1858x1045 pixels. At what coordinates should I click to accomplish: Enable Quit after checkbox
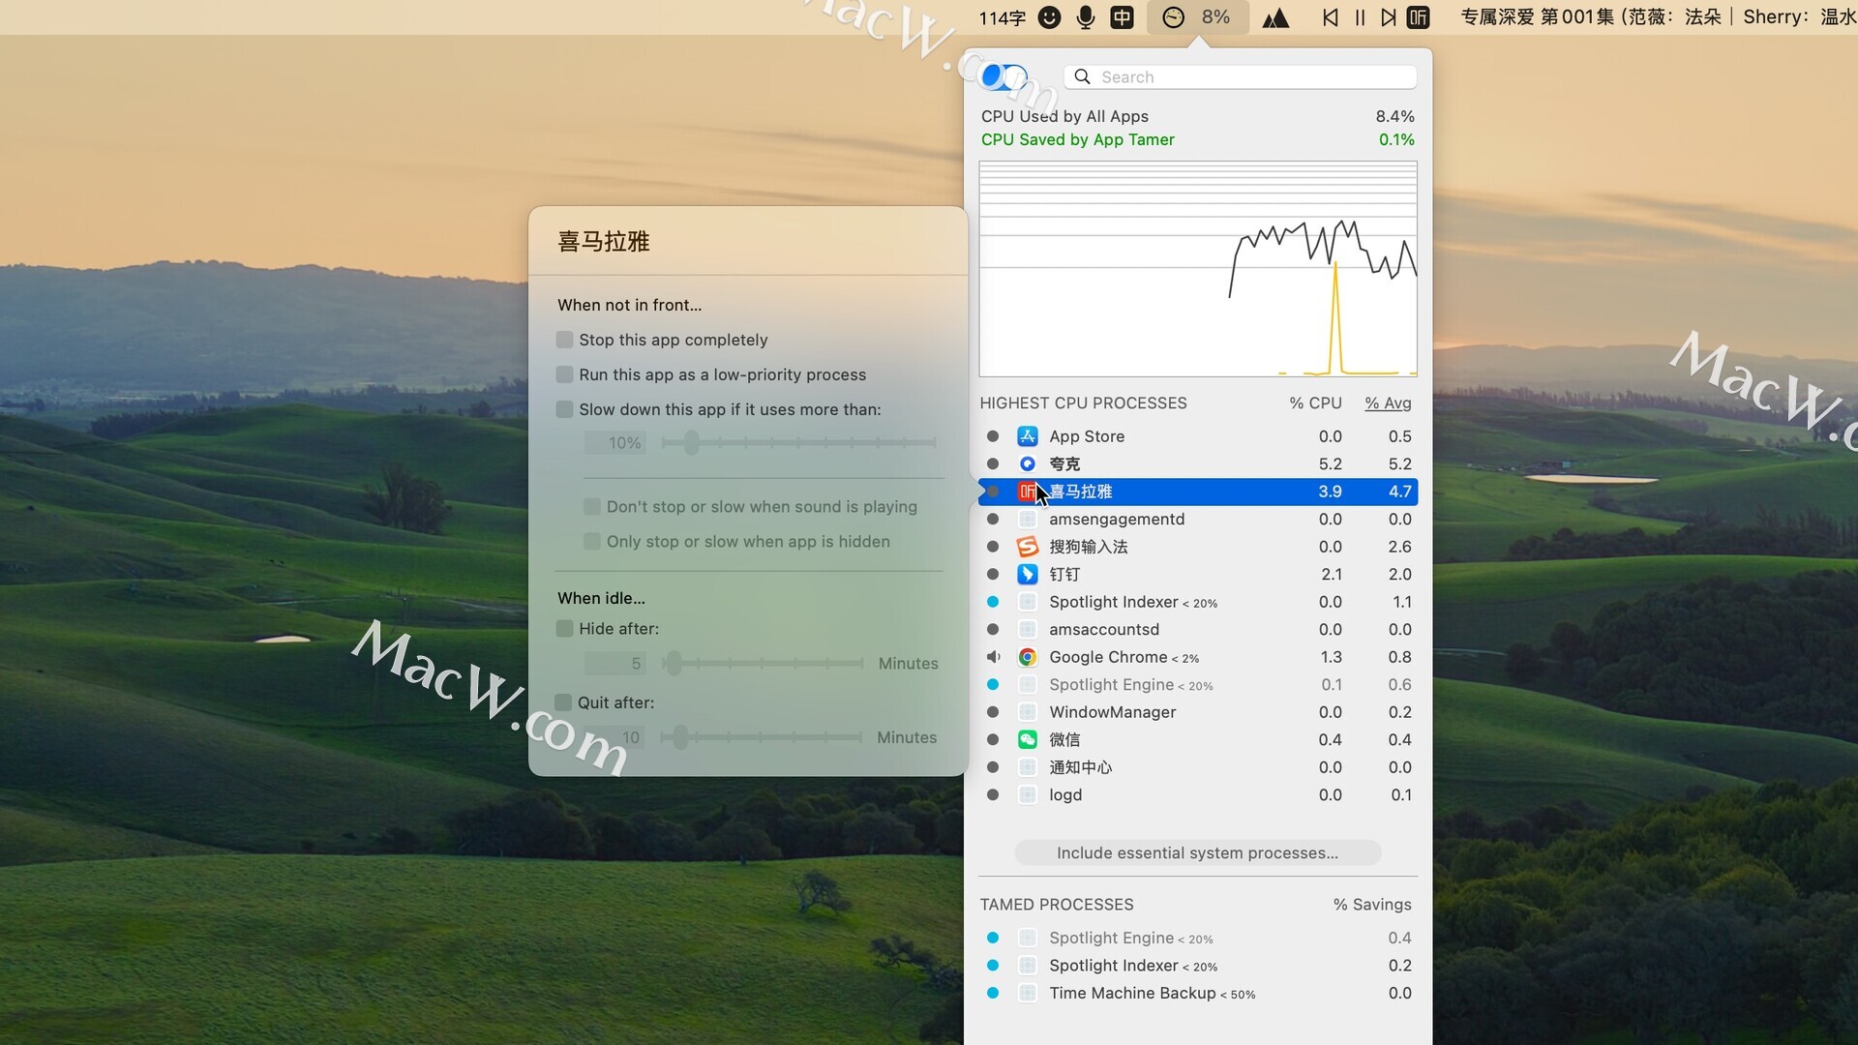pyautogui.click(x=563, y=702)
